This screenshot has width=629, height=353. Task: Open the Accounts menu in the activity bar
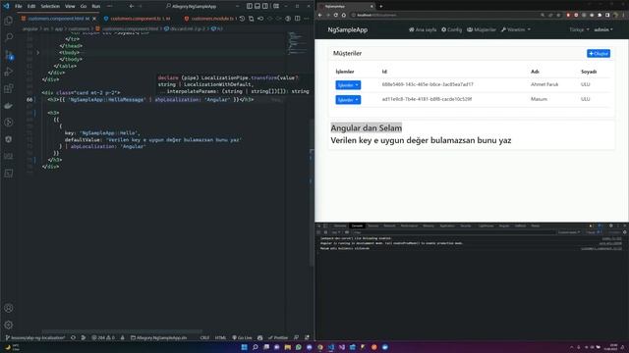(9, 308)
